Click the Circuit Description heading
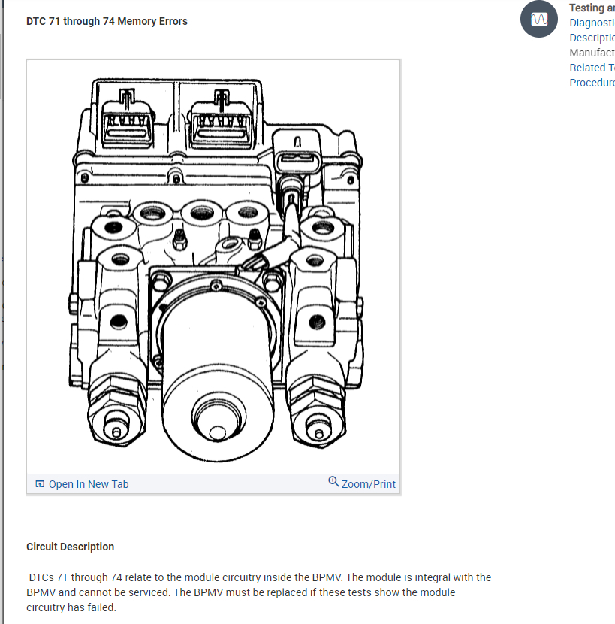This screenshot has width=615, height=624. (x=71, y=547)
